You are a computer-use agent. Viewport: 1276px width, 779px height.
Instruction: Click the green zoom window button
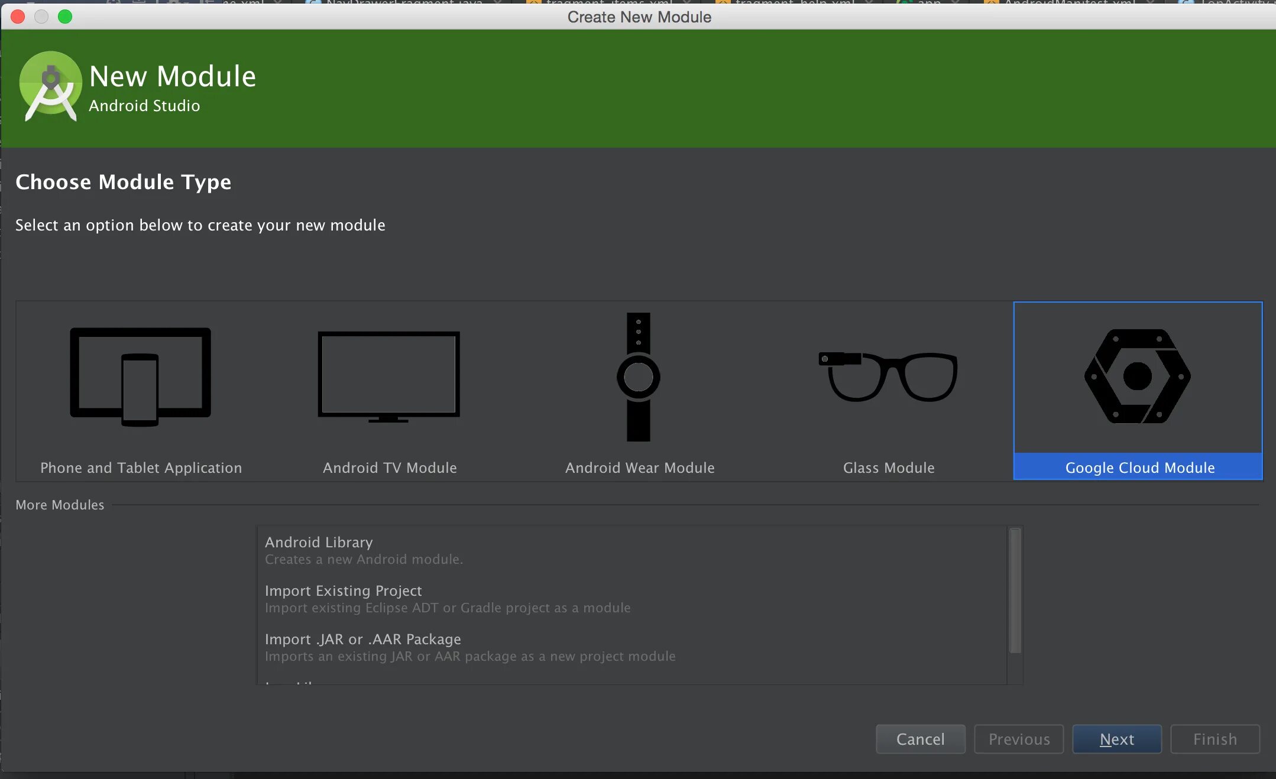pyautogui.click(x=65, y=17)
